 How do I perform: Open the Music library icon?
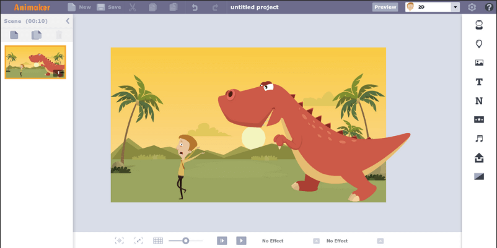pyautogui.click(x=478, y=139)
